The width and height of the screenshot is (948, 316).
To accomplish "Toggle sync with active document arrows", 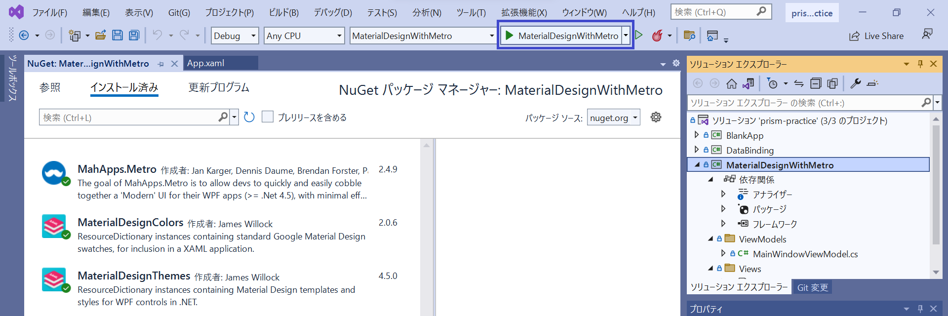I will 799,83.
